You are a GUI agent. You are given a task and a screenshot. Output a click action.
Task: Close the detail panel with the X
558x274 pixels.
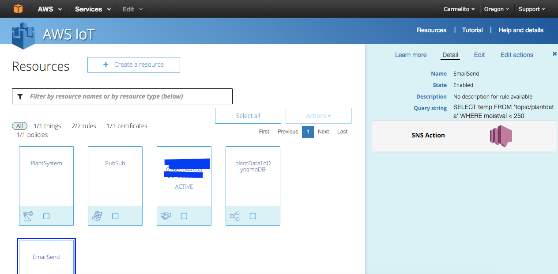pyautogui.click(x=554, y=54)
